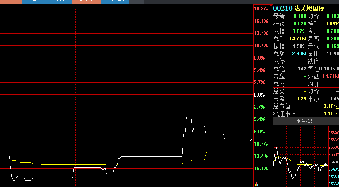Click the 换手 label
The width and height of the screenshot is (339, 187).
tap(313, 24)
